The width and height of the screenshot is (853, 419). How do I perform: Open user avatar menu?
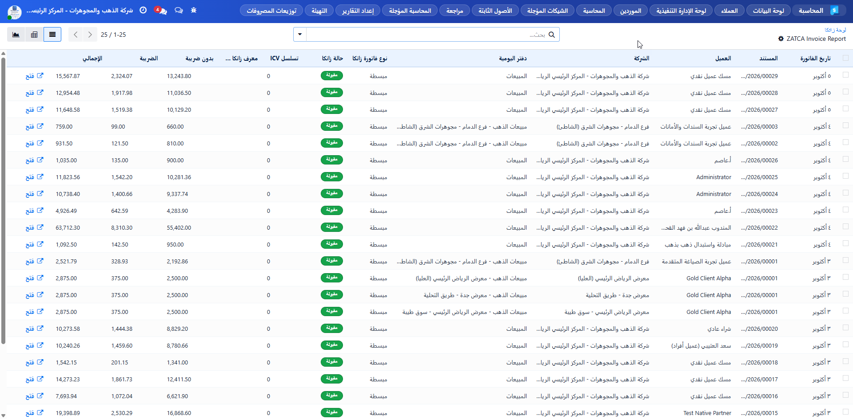(15, 12)
